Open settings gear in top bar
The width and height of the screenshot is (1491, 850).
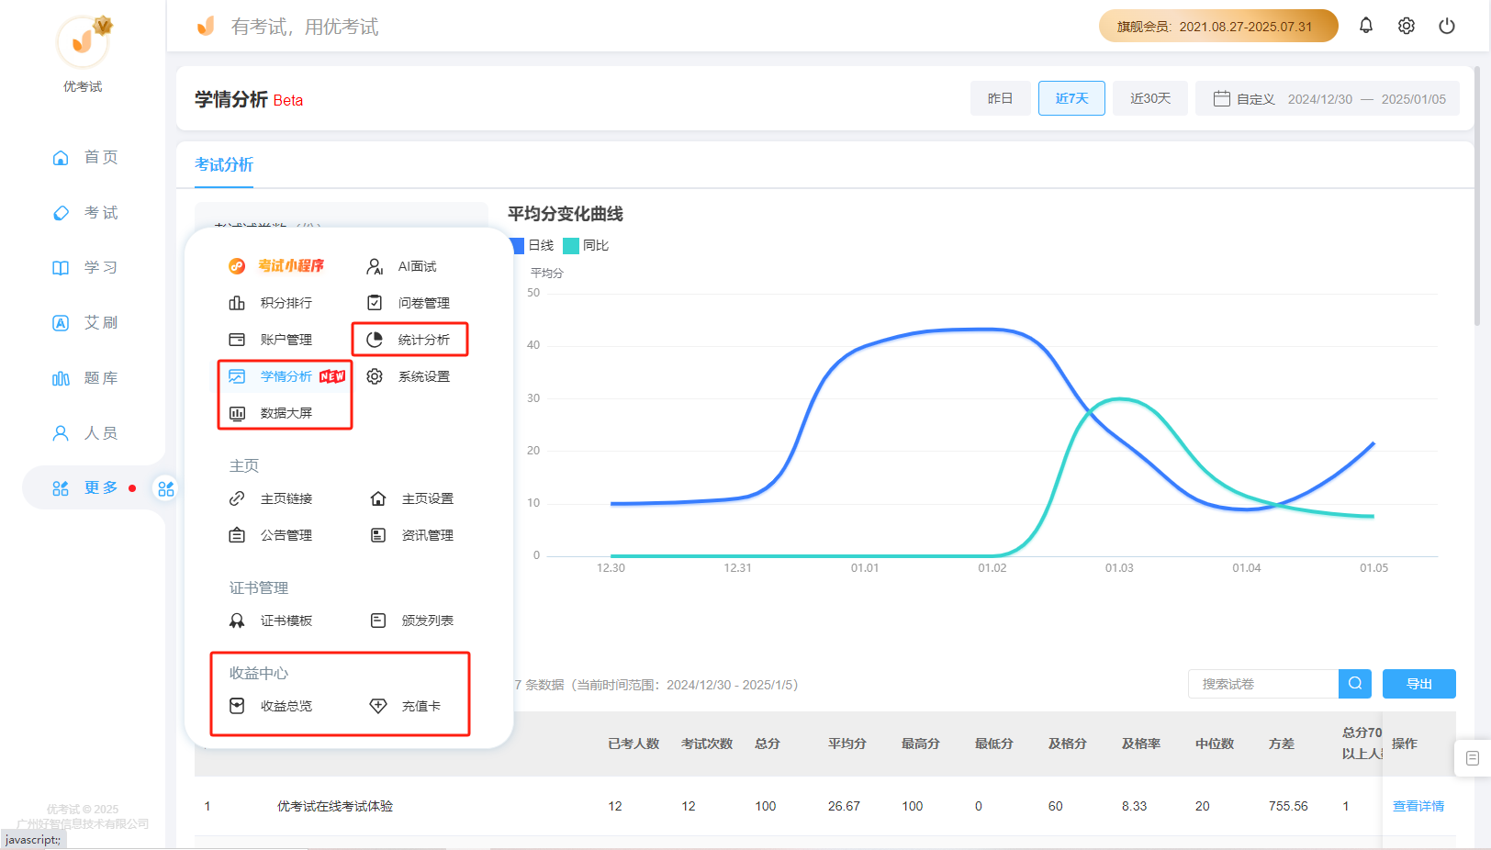point(1407,26)
